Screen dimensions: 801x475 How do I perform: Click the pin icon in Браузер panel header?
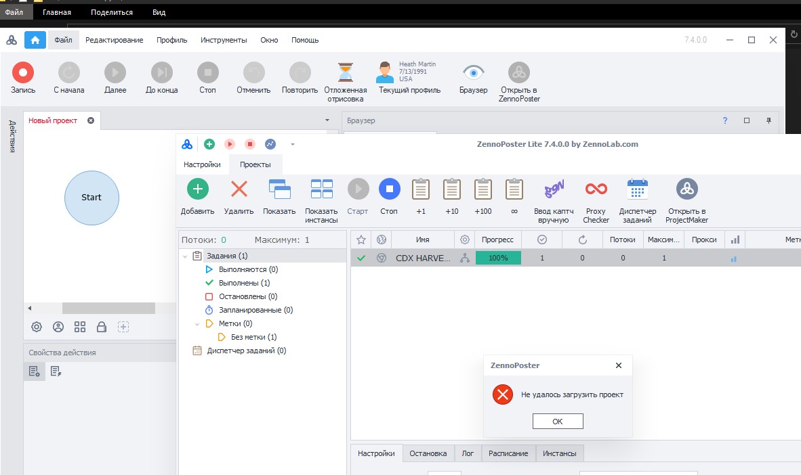768,120
